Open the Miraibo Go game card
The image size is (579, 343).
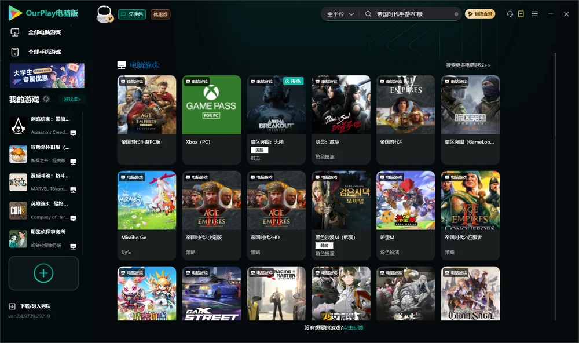pyautogui.click(x=146, y=216)
